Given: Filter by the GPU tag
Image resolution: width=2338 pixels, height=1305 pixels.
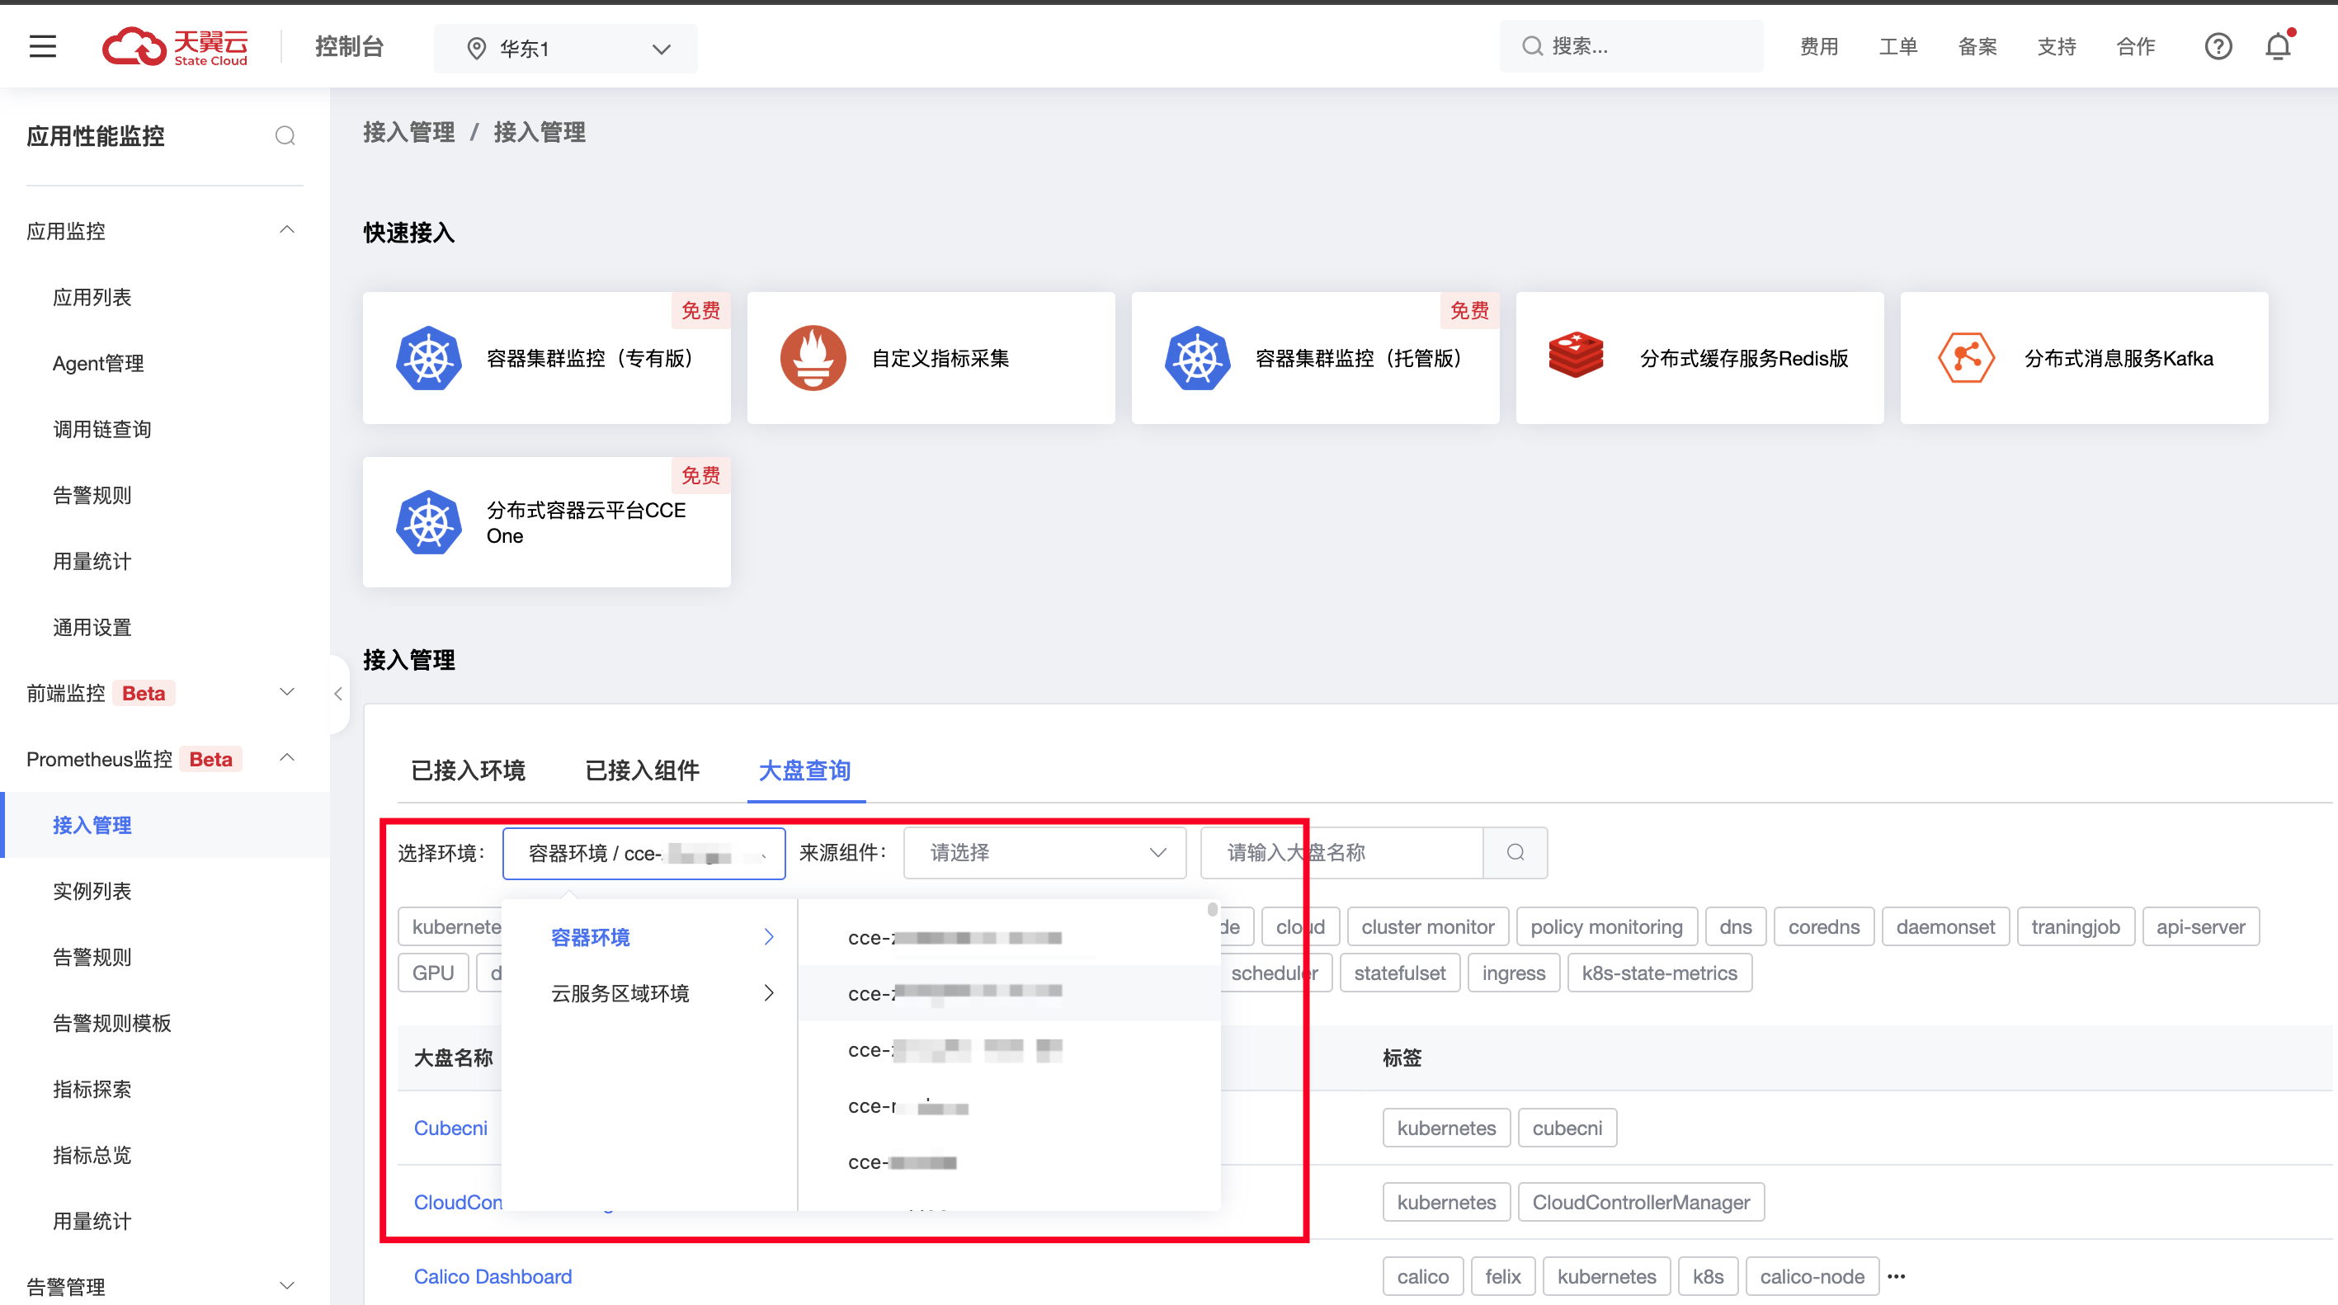Looking at the screenshot, I should pyautogui.click(x=433, y=973).
